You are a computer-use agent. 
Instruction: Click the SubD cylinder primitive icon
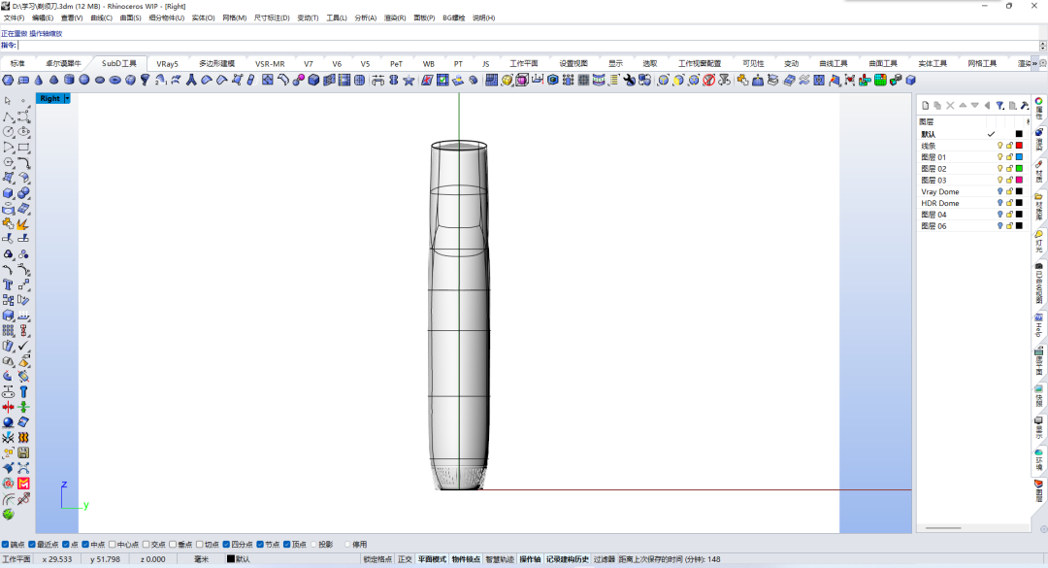pyautogui.click(x=69, y=81)
